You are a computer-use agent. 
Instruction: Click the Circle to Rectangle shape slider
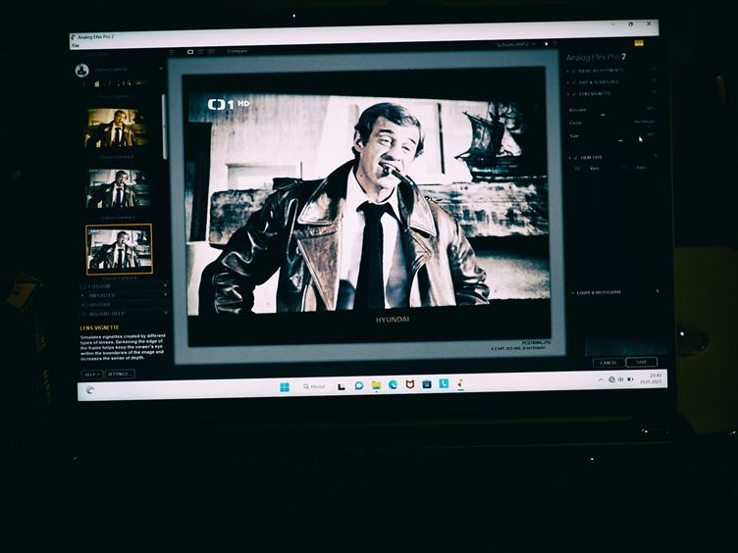pyautogui.click(x=611, y=126)
